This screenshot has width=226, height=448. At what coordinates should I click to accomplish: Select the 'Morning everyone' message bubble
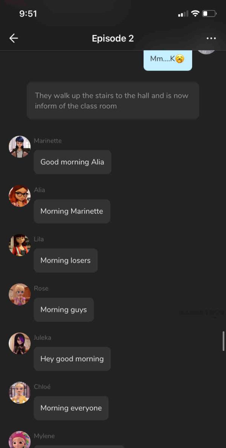click(x=71, y=408)
